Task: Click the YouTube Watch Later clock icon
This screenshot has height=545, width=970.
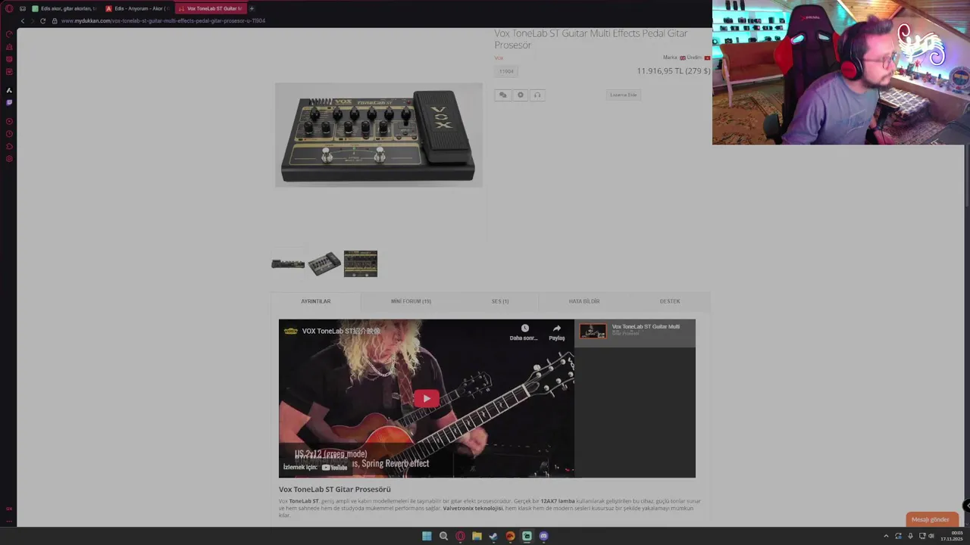Action: tap(524, 329)
